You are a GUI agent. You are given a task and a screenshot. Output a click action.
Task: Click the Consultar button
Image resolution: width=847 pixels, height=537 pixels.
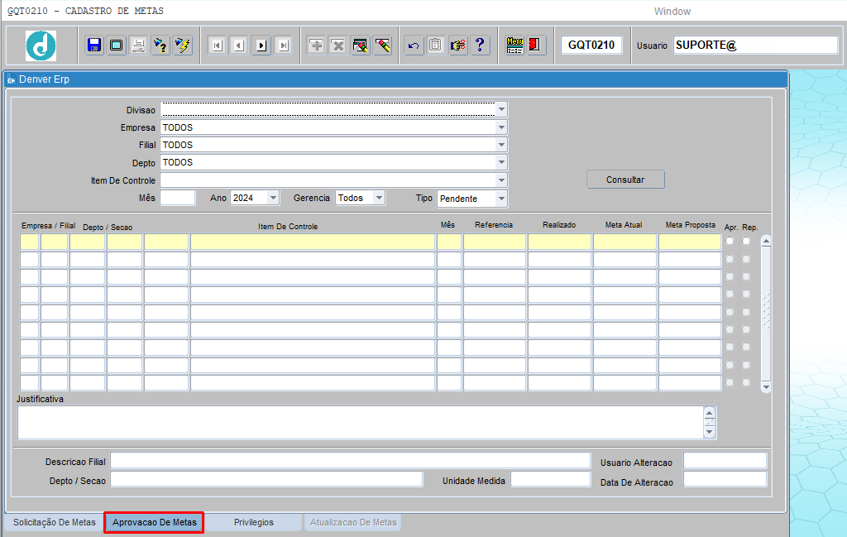(x=625, y=180)
